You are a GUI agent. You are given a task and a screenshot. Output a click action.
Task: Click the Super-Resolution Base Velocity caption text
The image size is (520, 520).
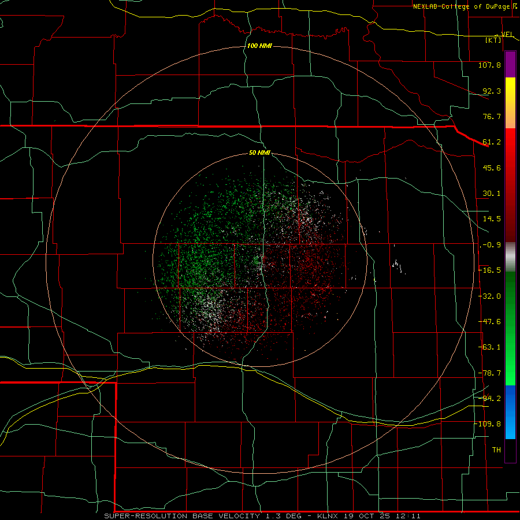[262, 516]
